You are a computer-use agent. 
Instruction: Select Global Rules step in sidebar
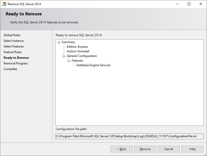pyautogui.click(x=12, y=35)
